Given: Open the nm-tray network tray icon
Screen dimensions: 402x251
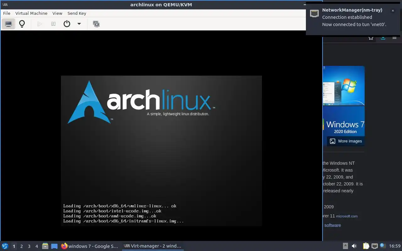Looking at the screenshot, I should [x=374, y=246].
